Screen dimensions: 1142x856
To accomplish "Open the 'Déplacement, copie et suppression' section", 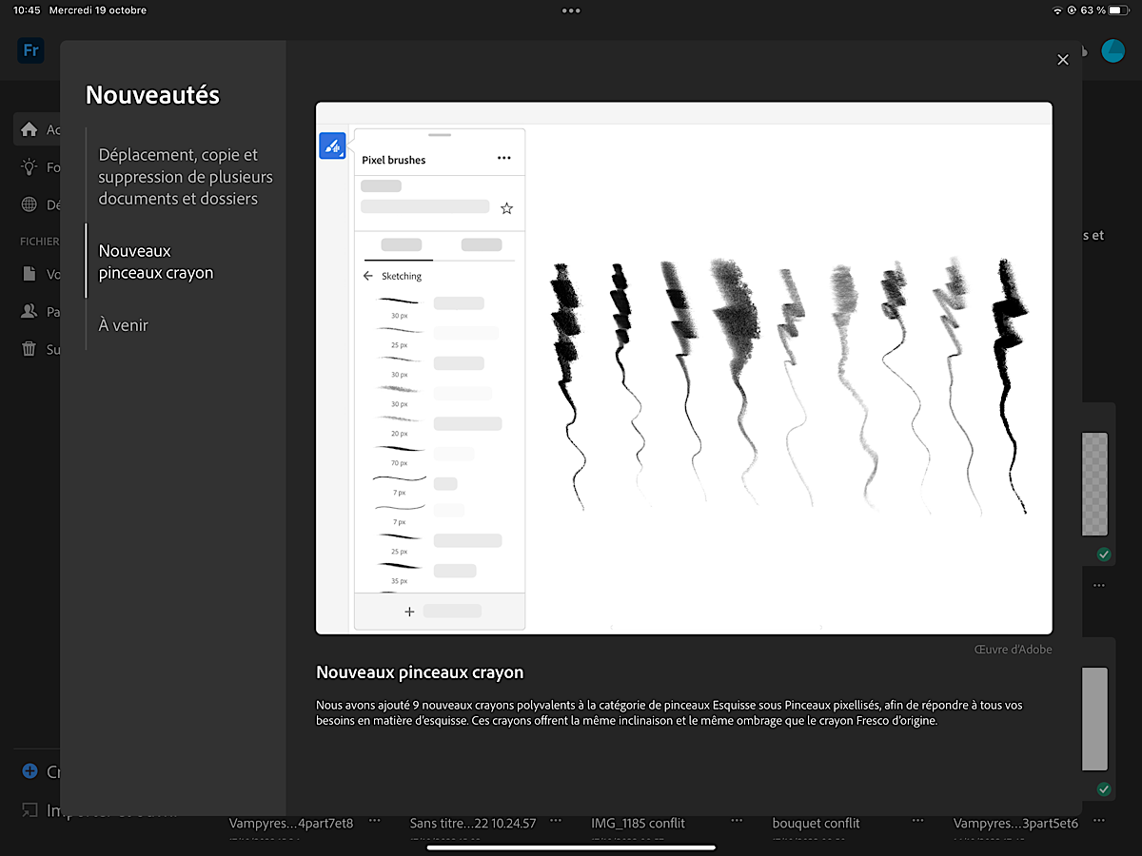I will [186, 177].
